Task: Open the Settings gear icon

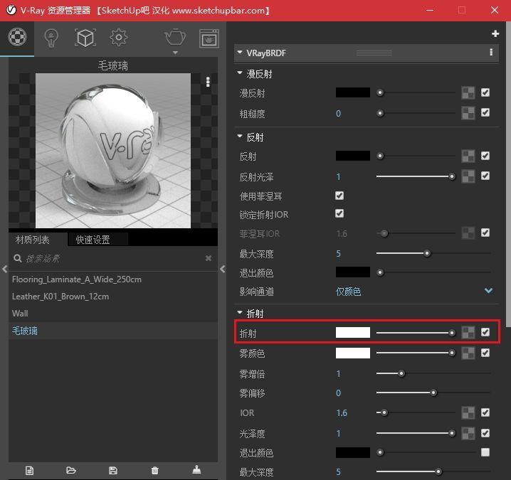Action: pyautogui.click(x=119, y=38)
